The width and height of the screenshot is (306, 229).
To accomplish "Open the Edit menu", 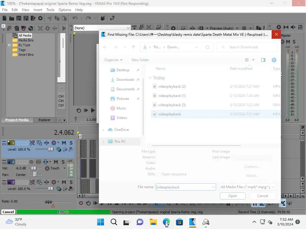I will click(x=14, y=10).
